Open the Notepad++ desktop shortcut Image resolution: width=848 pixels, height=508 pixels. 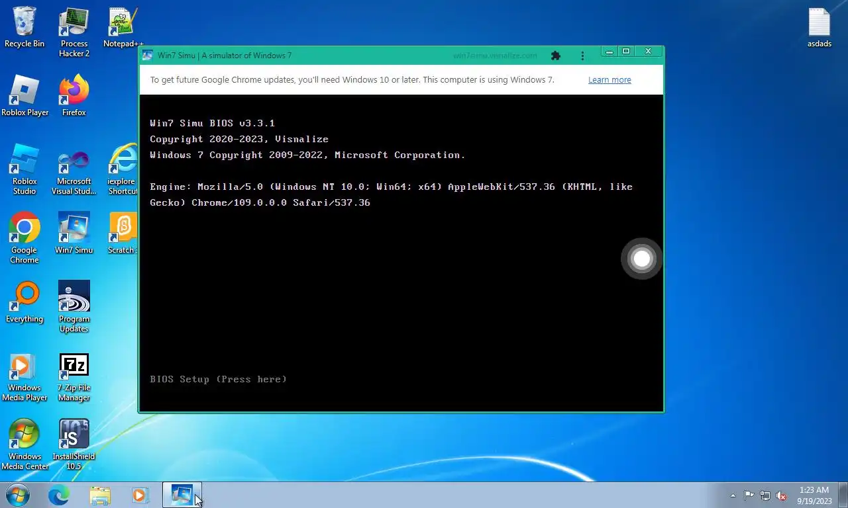(123, 27)
